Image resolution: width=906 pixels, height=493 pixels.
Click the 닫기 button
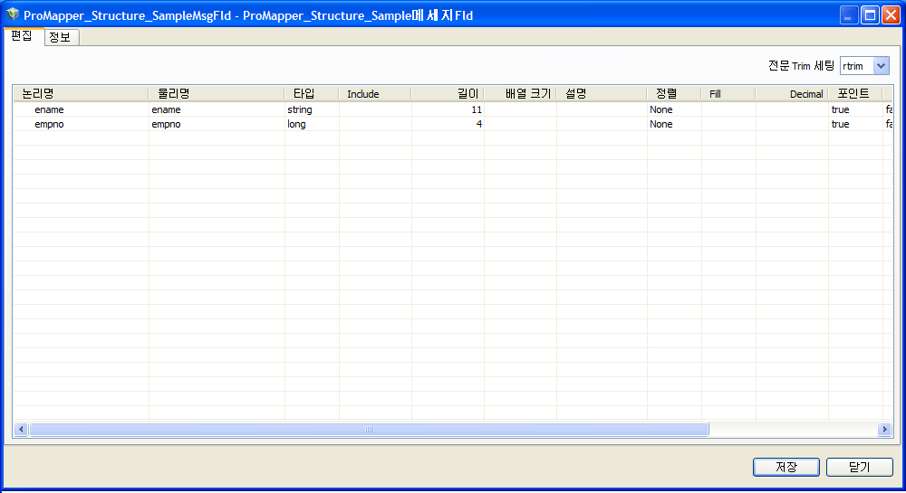(x=859, y=467)
